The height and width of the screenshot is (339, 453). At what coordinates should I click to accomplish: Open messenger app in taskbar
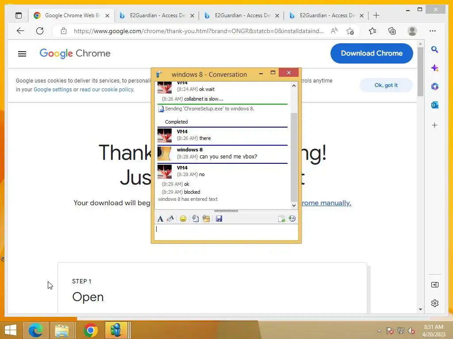pyautogui.click(x=116, y=330)
